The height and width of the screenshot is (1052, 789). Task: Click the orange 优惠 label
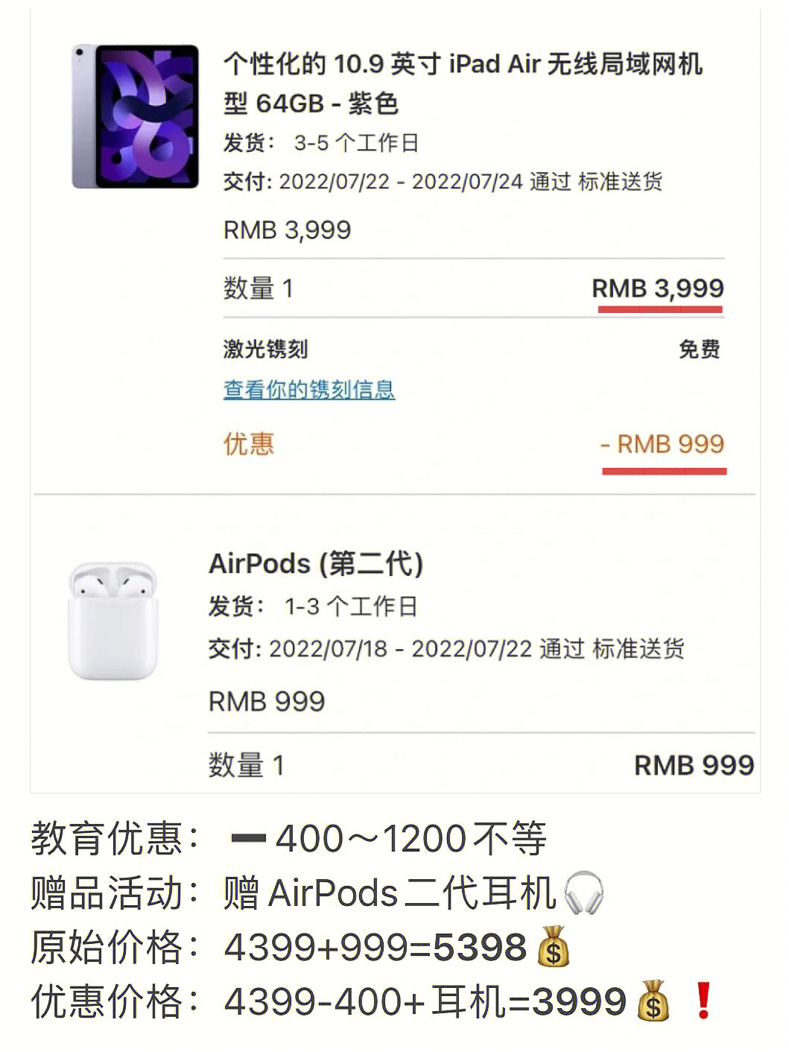point(249,444)
